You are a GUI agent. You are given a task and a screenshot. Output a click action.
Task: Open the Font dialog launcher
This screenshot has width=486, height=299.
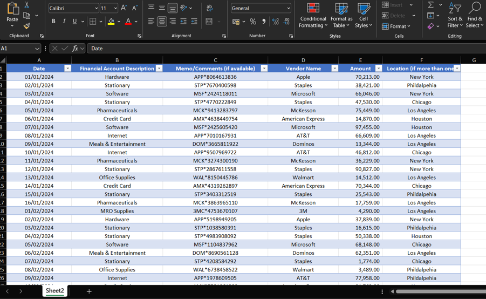pyautogui.click(x=140, y=36)
